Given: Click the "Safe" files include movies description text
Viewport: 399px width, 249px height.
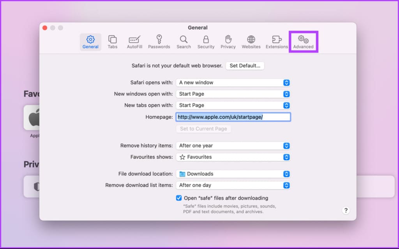Looking at the screenshot, I should click(x=230, y=209).
